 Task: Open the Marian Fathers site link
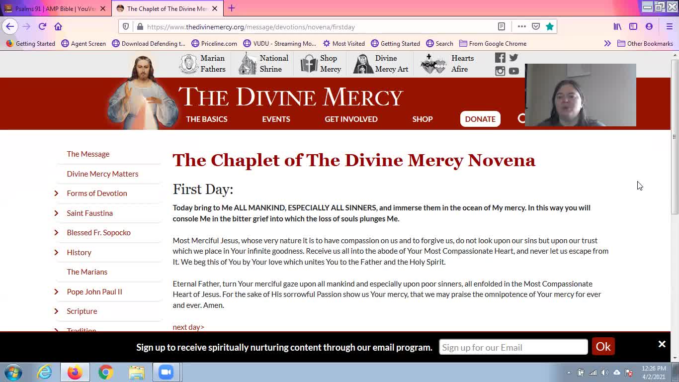pyautogui.click(x=202, y=64)
